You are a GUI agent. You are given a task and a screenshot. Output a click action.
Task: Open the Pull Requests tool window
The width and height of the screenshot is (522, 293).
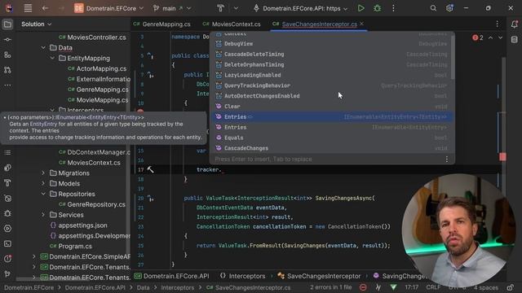click(x=7, y=70)
